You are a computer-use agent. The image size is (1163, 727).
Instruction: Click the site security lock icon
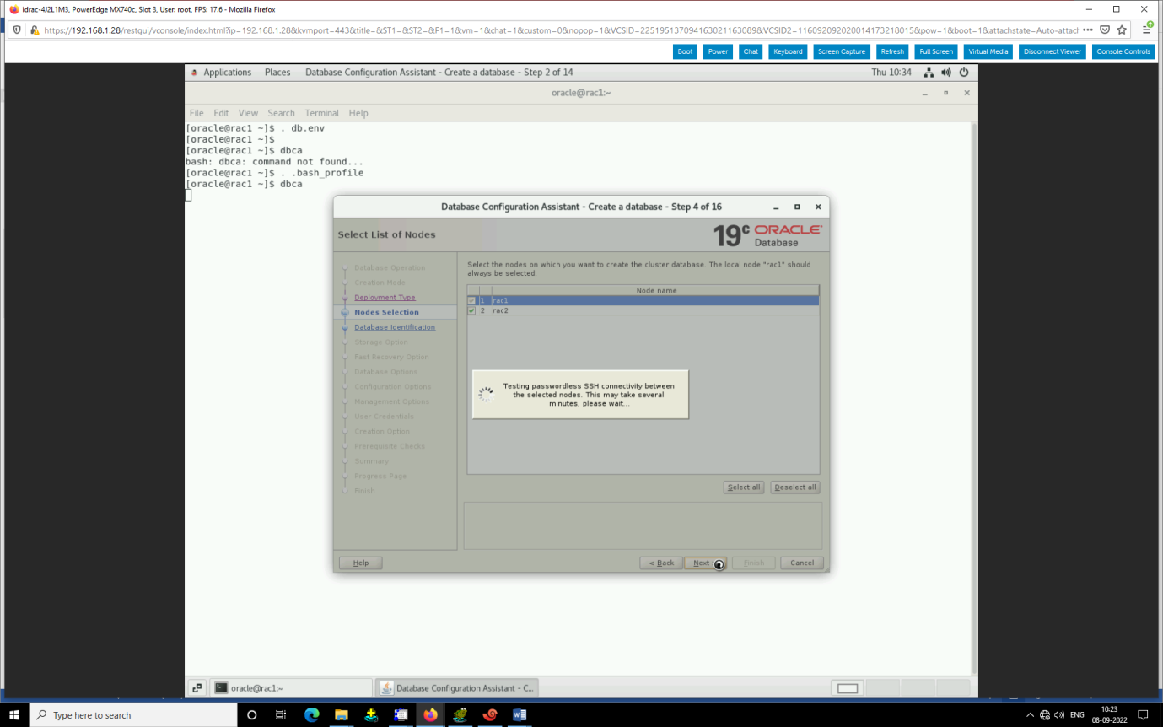pos(35,30)
